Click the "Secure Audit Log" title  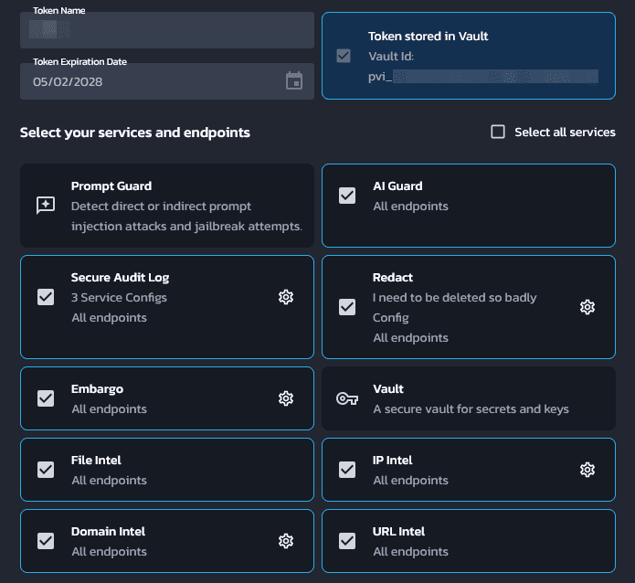pyautogui.click(x=120, y=278)
